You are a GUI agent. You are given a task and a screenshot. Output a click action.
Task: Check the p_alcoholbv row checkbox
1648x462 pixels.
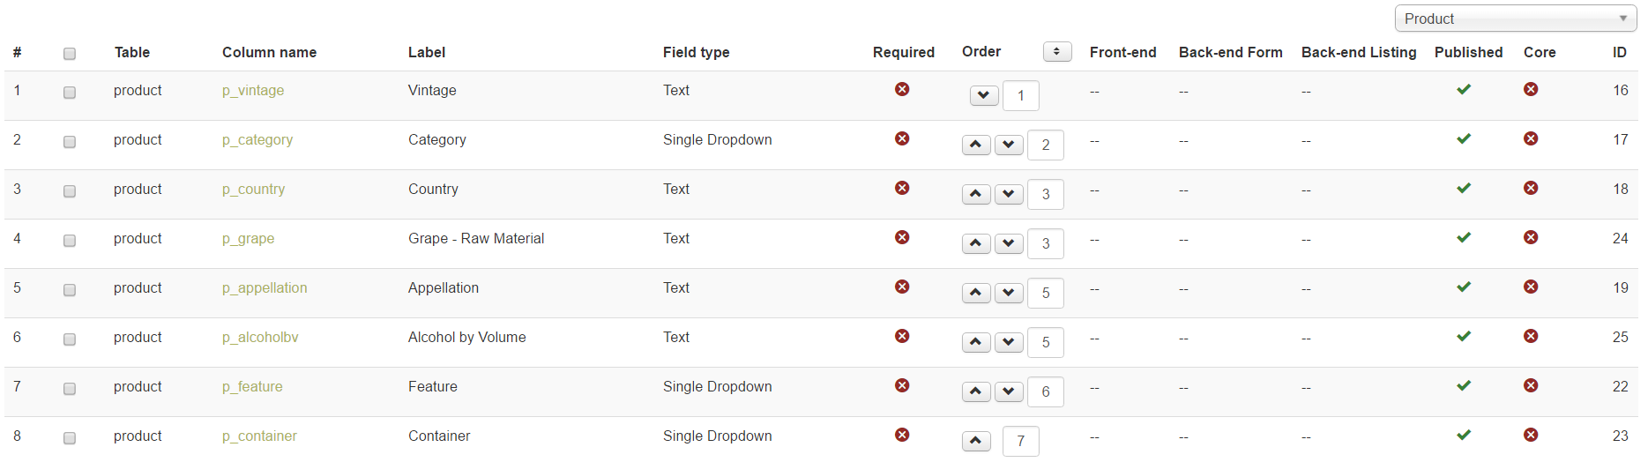pos(70,339)
